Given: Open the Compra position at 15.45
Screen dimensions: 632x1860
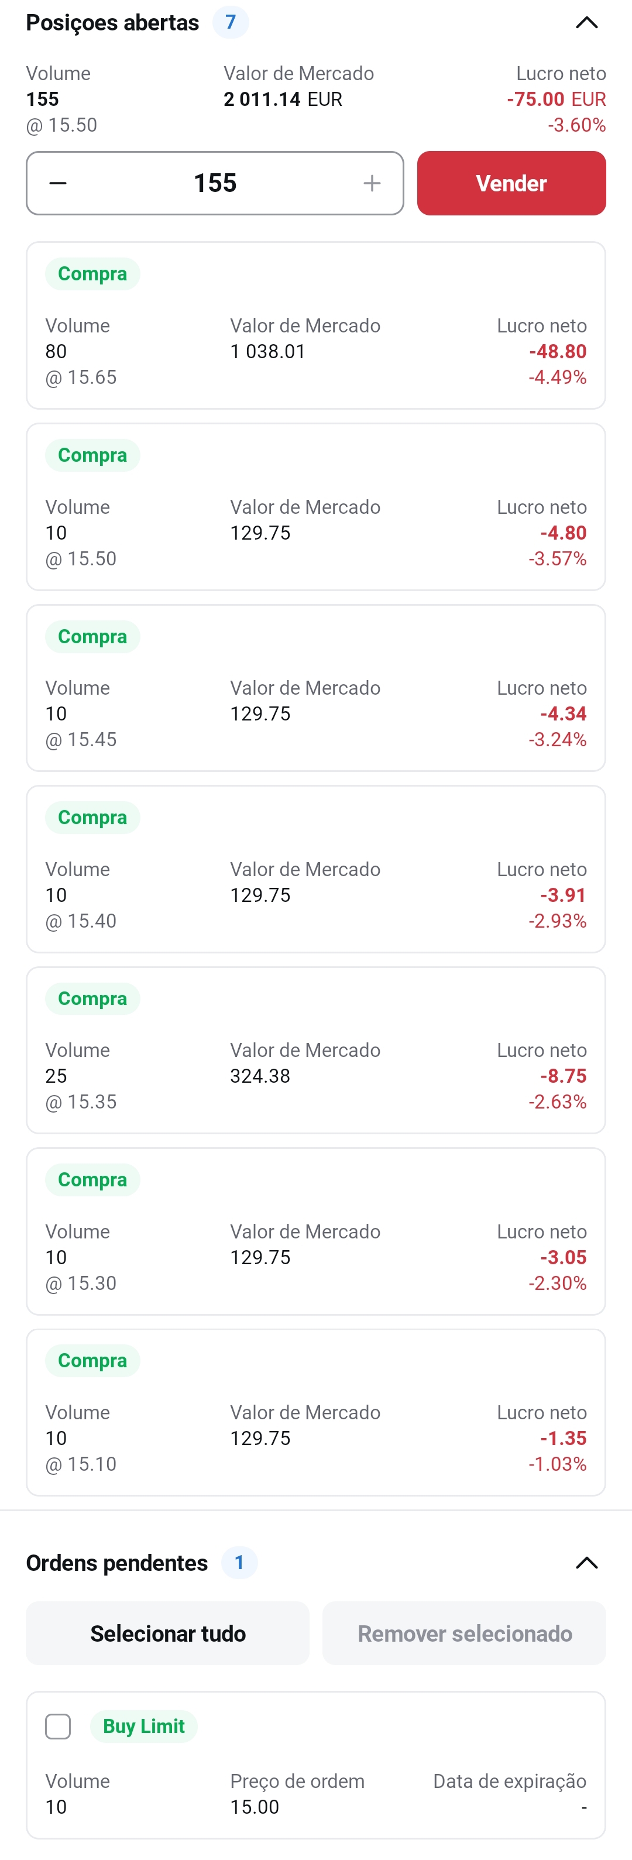Looking at the screenshot, I should 315,688.
